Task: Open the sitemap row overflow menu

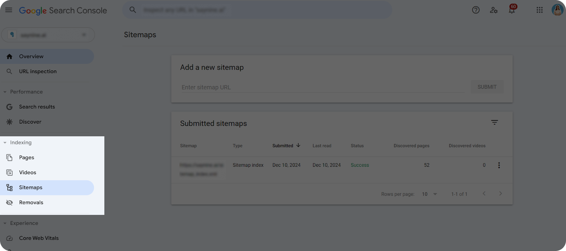Action: coord(499,165)
